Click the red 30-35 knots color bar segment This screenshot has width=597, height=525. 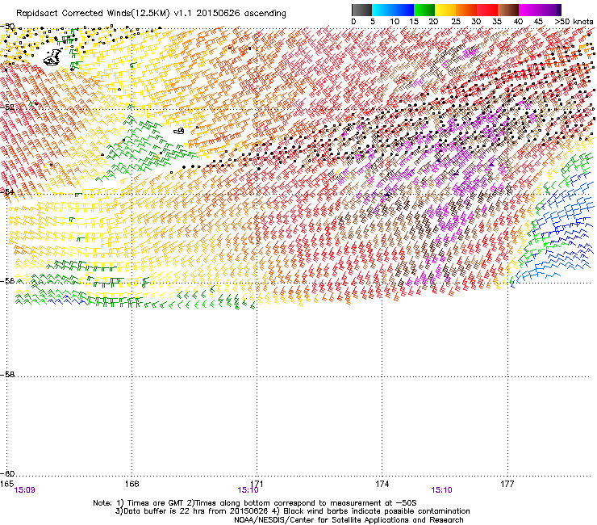(x=487, y=10)
